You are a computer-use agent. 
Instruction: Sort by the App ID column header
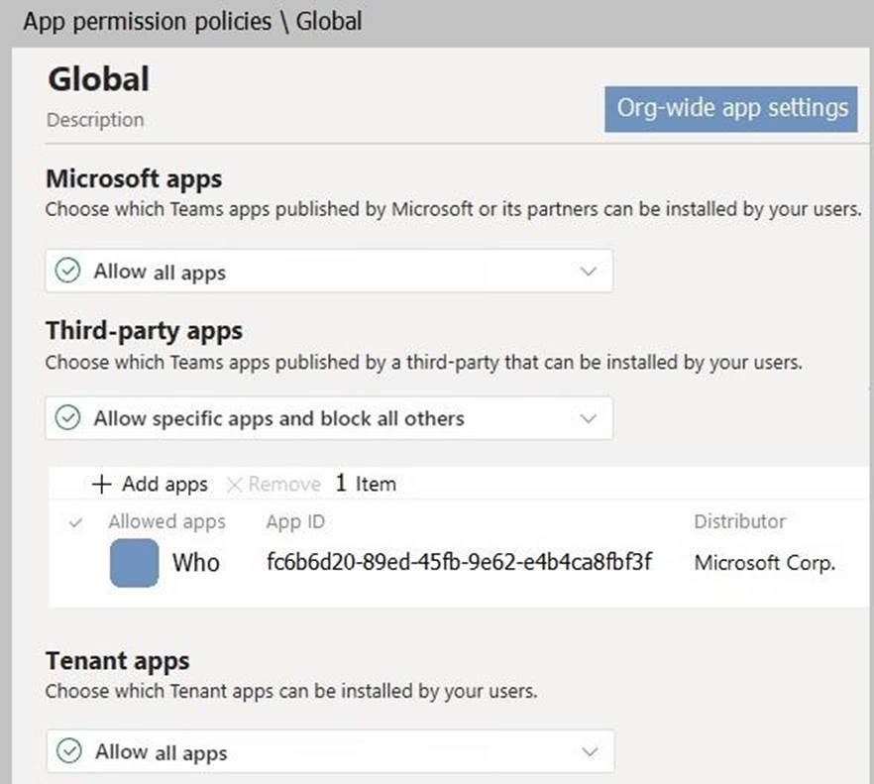pyautogui.click(x=294, y=521)
